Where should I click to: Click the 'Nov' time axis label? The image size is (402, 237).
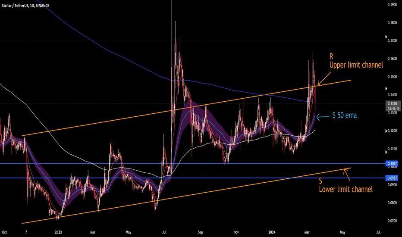236,232
